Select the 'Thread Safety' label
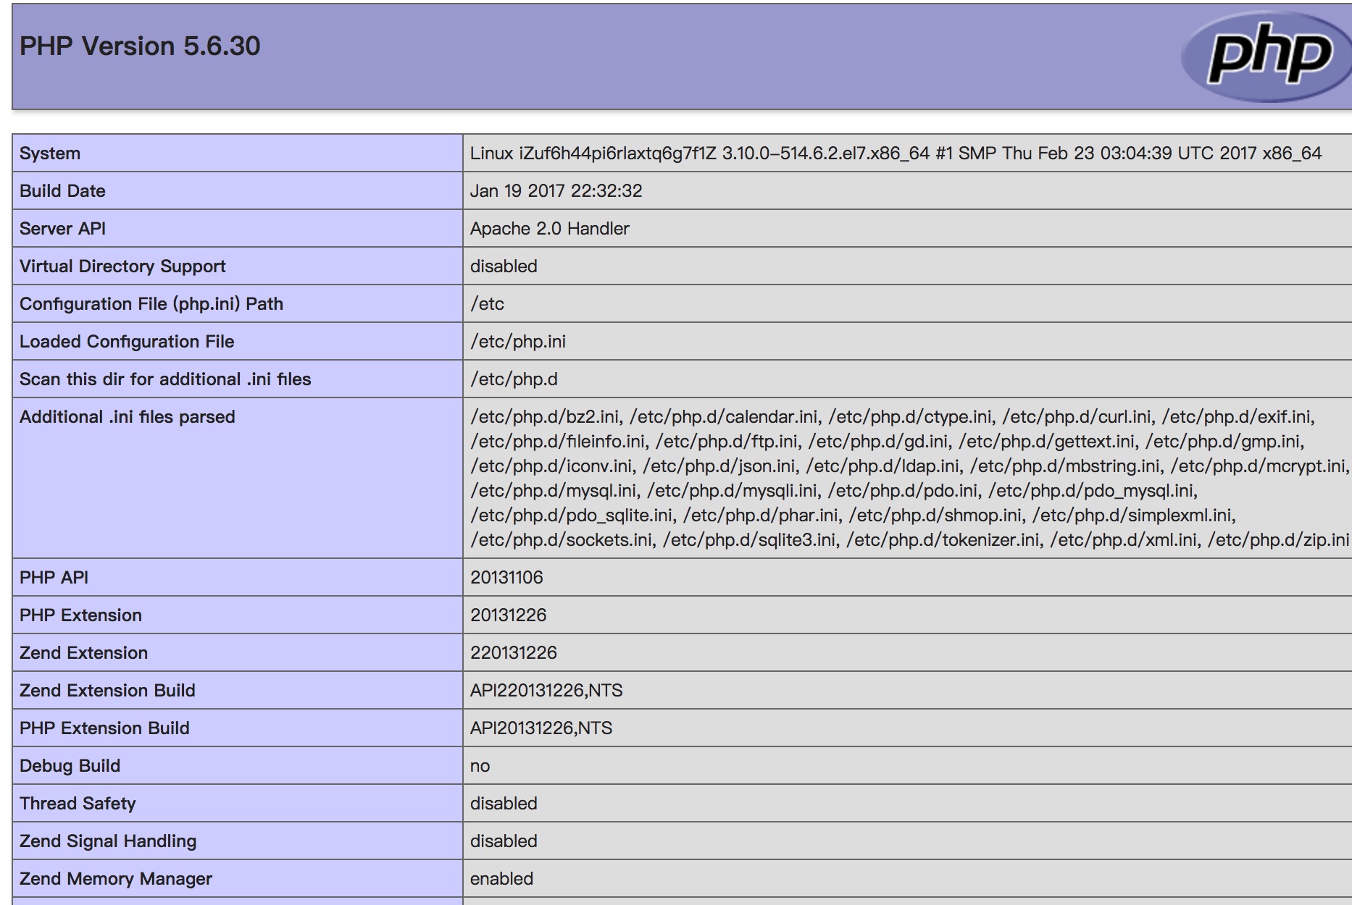Screen dimensions: 1352x905 78,804
